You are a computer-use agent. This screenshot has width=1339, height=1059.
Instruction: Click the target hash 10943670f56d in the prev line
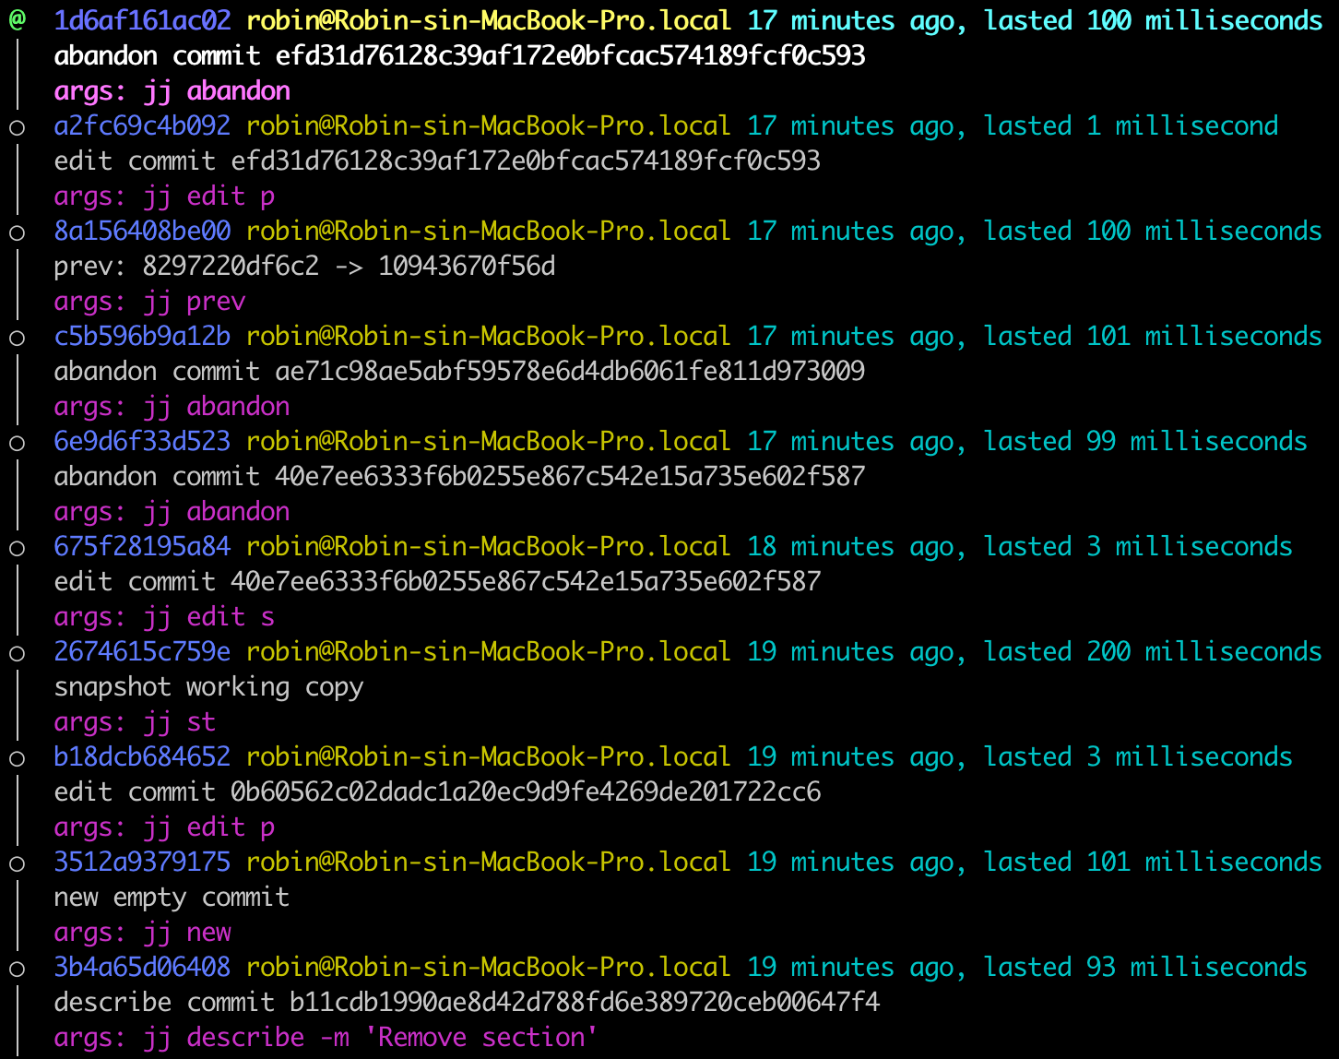(x=467, y=267)
